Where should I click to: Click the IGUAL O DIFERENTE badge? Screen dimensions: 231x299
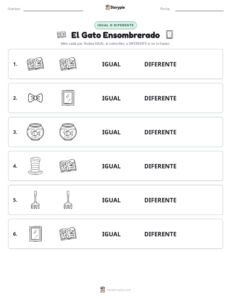[x=115, y=25]
